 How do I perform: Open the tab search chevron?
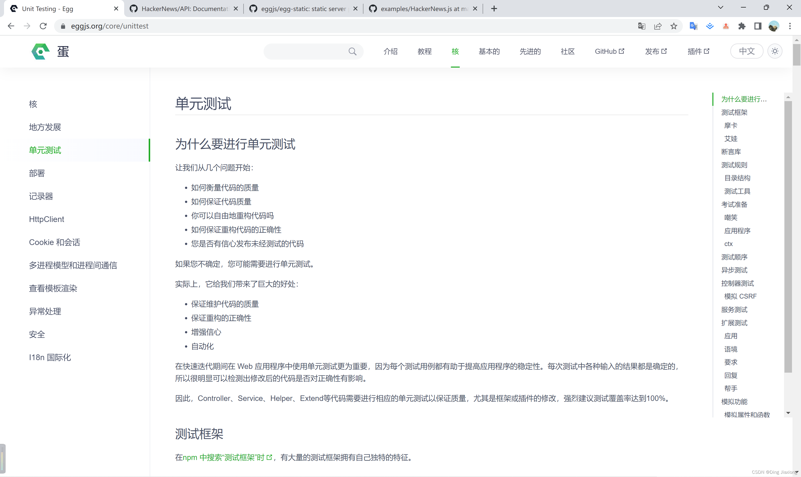point(720,8)
